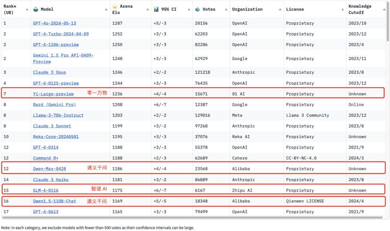Select knowledge cutoff cell 2024/4
390x231 pixels.
(356, 201)
